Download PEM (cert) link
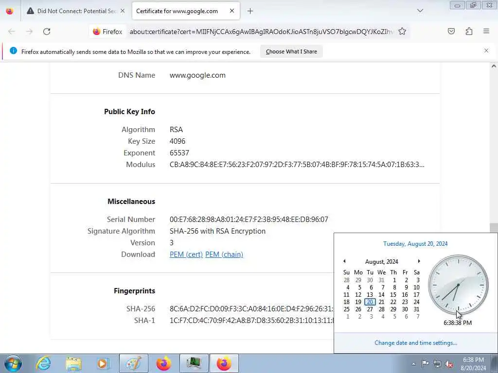The width and height of the screenshot is (498, 373). [186, 254]
